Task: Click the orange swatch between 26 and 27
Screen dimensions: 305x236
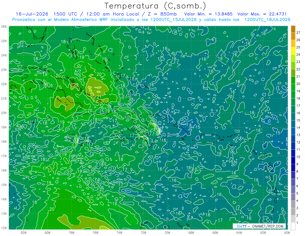Action: click(293, 36)
